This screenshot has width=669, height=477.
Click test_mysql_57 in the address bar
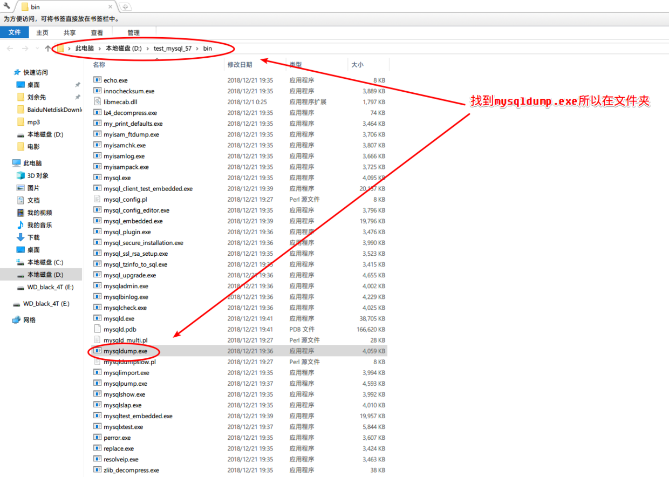(x=173, y=49)
